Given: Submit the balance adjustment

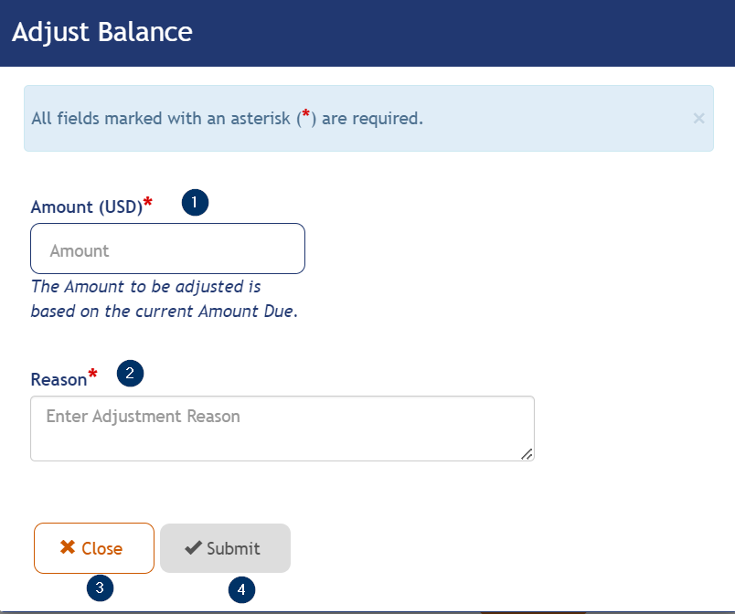Looking at the screenshot, I should [x=225, y=548].
